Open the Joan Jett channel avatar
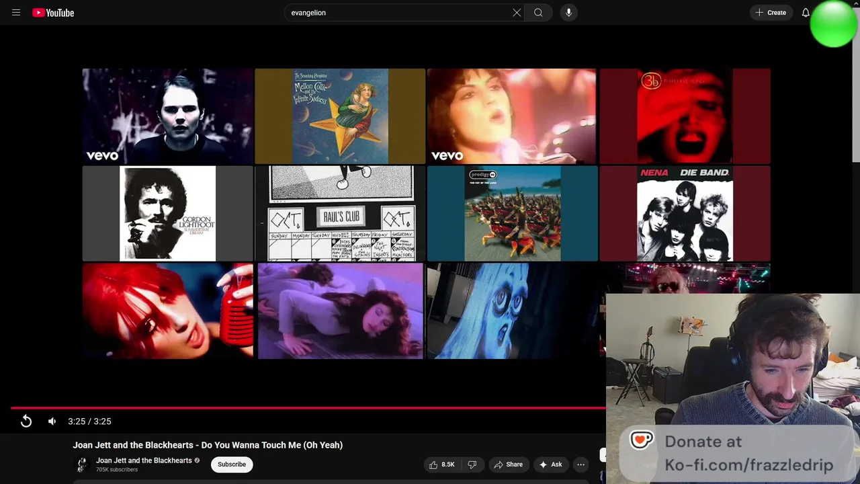 tap(82, 465)
